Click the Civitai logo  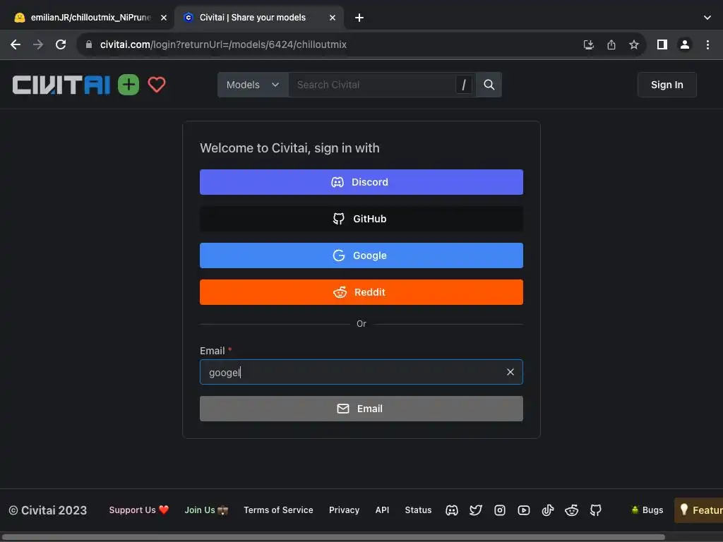point(61,85)
